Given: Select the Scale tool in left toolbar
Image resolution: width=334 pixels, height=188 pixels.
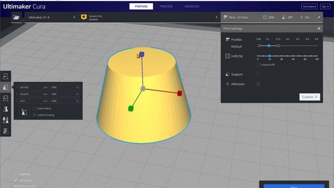Looking at the screenshot, I should 6,87.
